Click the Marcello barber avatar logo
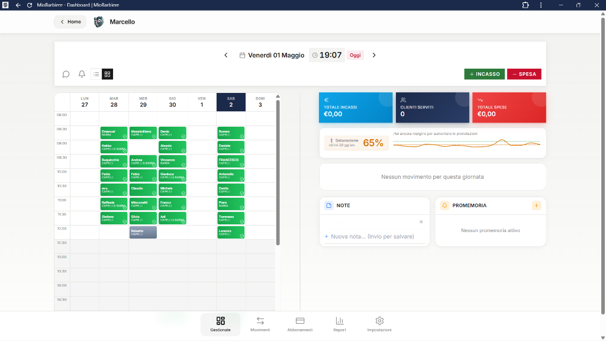 99,22
